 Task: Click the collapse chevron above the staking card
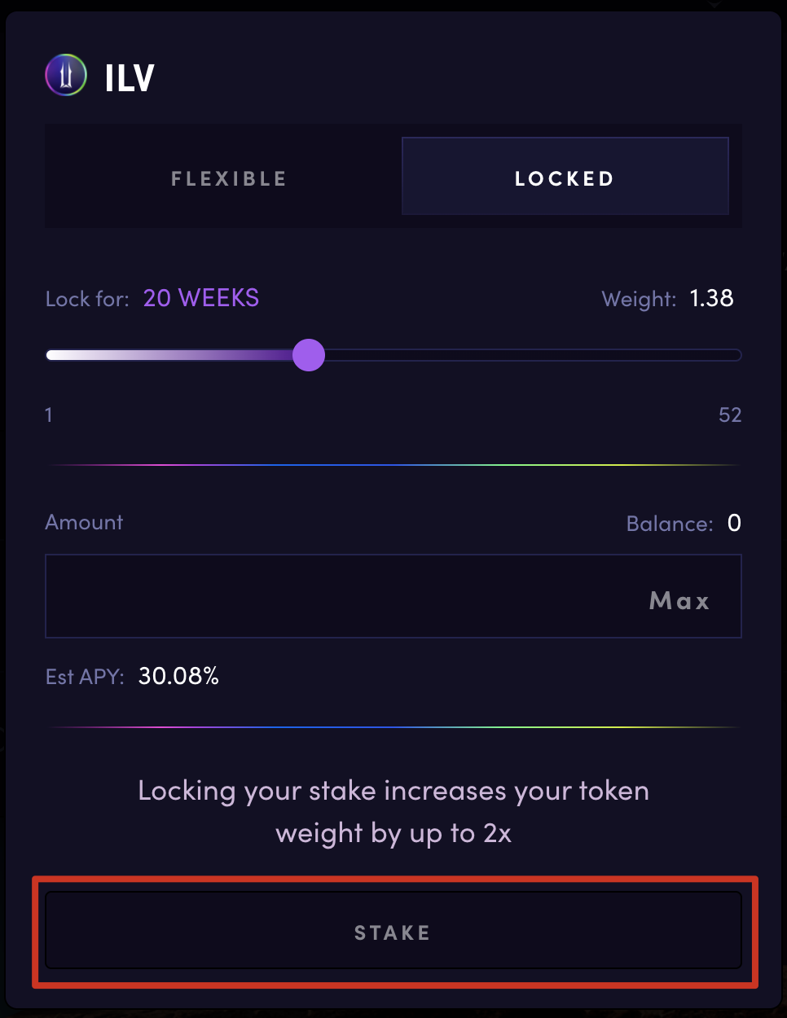(713, 4)
